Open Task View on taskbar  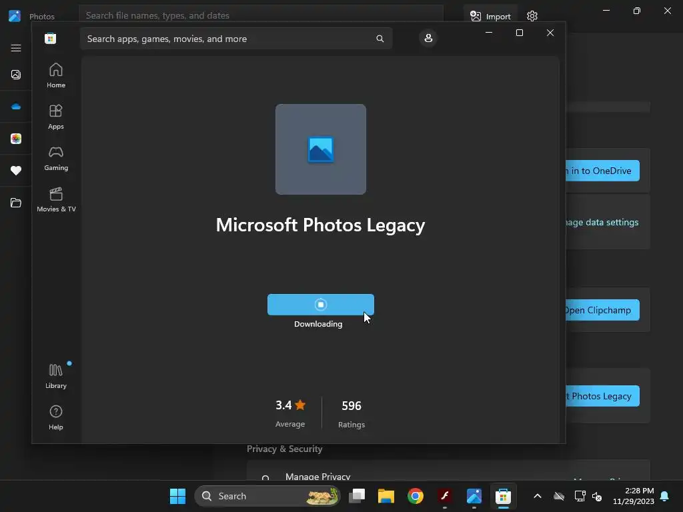coord(357,496)
